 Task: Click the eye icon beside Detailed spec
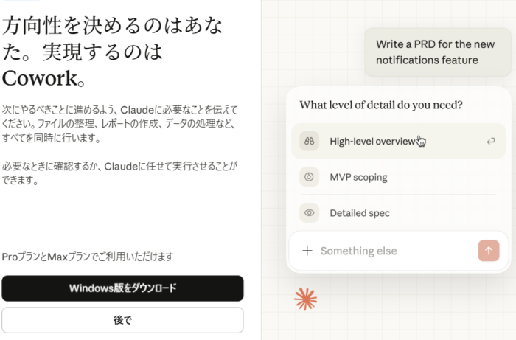310,213
